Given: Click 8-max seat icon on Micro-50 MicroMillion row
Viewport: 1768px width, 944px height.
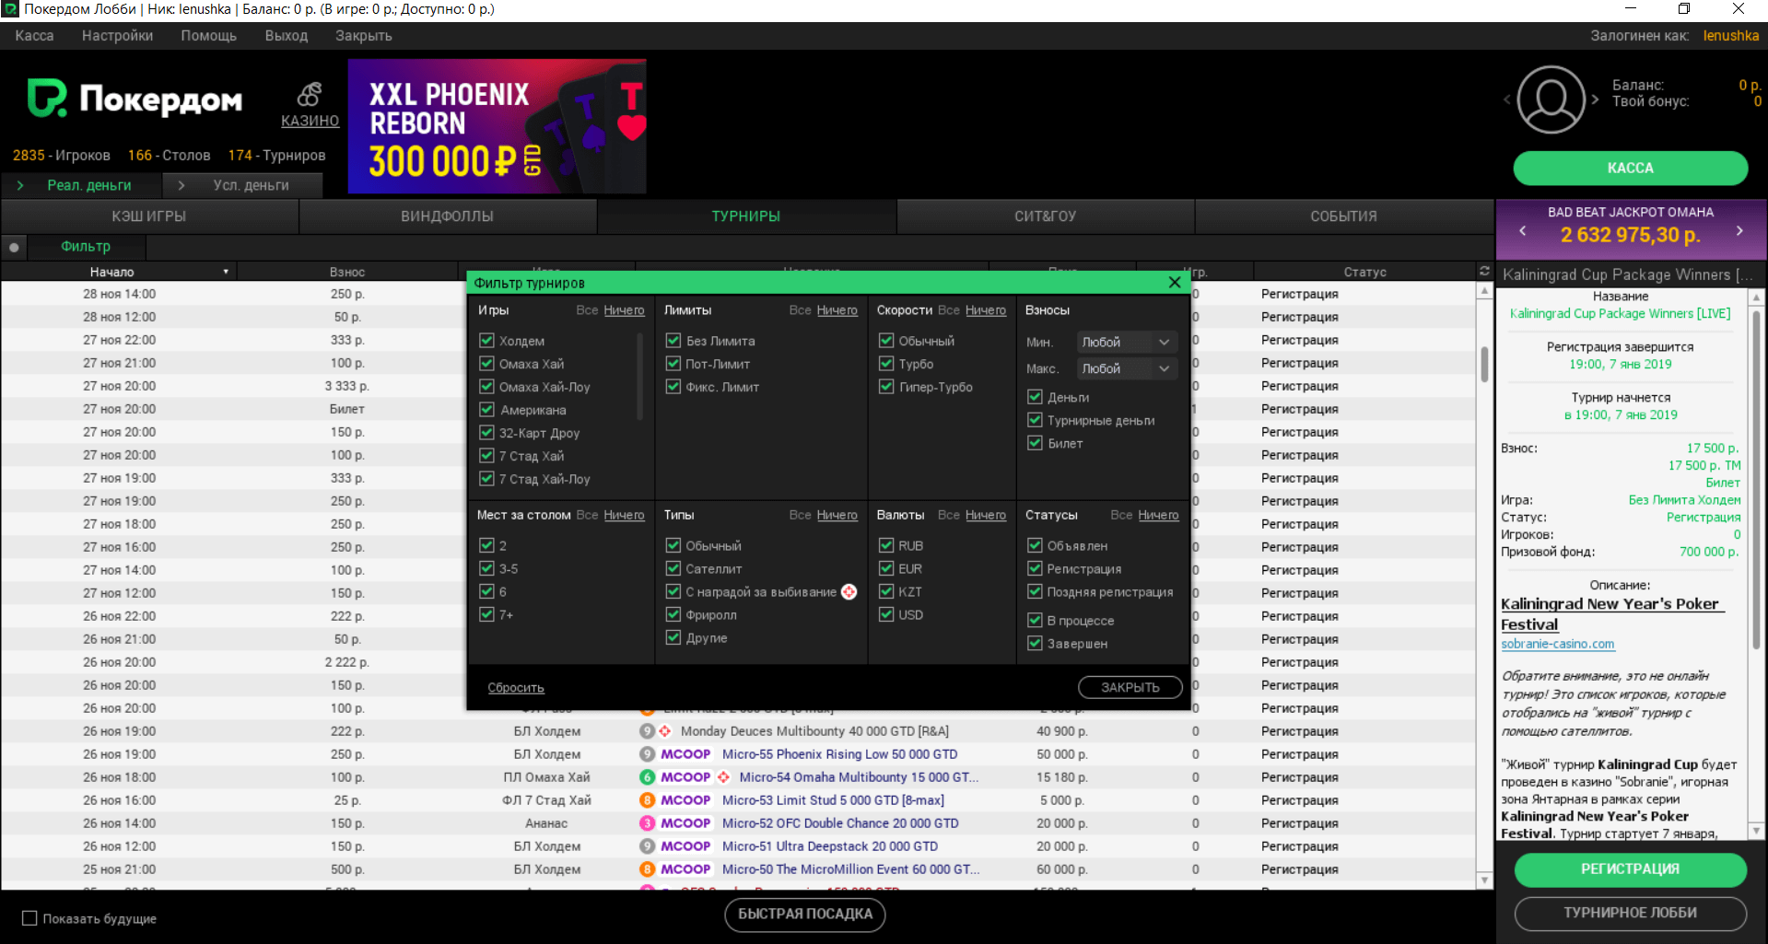Looking at the screenshot, I should pyautogui.click(x=648, y=869).
